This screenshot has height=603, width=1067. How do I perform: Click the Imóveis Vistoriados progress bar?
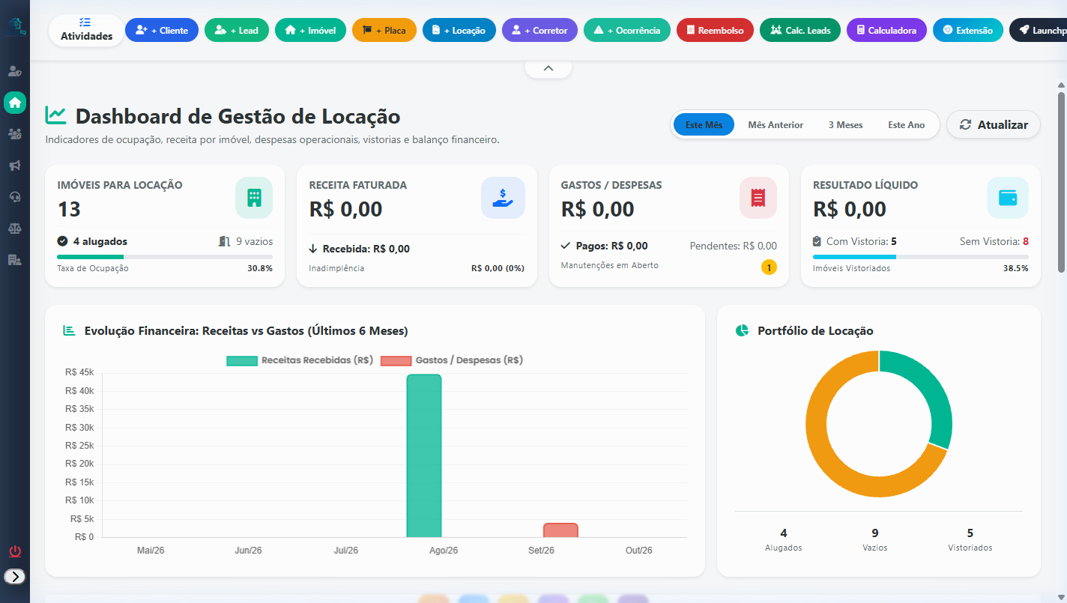tap(921, 257)
